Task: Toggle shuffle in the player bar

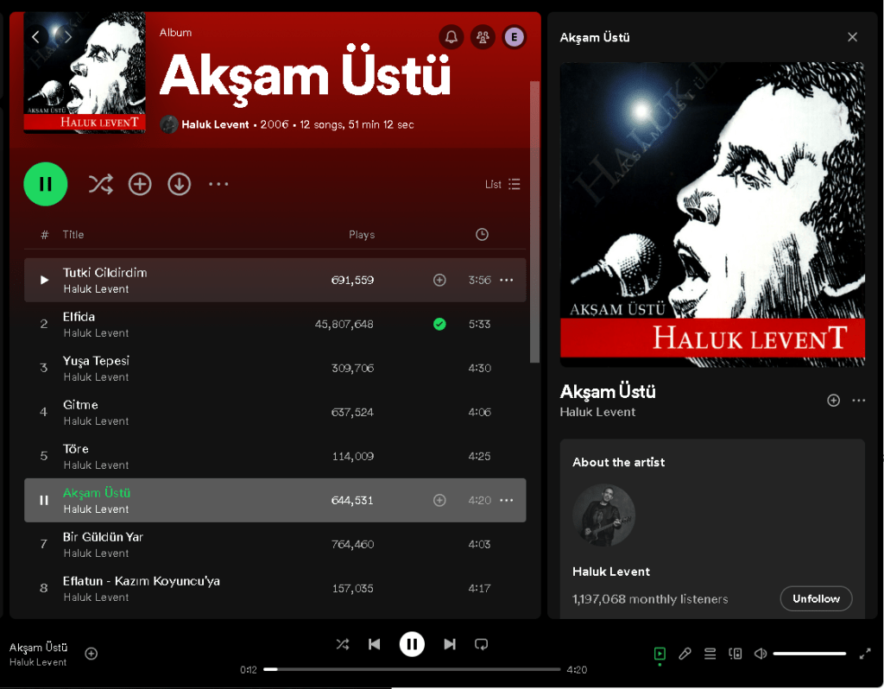Action: pyautogui.click(x=342, y=644)
